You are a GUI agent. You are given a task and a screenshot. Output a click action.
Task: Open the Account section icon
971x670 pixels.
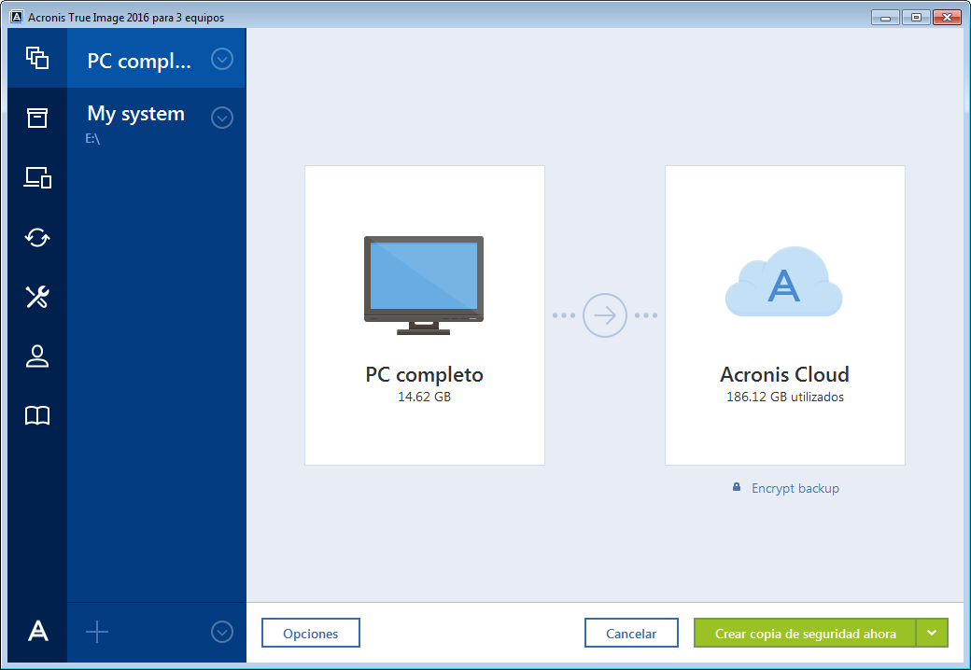37,356
